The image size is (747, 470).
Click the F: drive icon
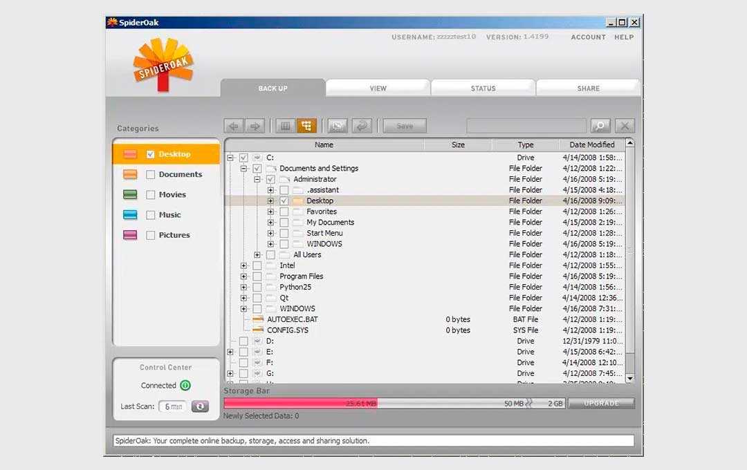[x=257, y=362]
